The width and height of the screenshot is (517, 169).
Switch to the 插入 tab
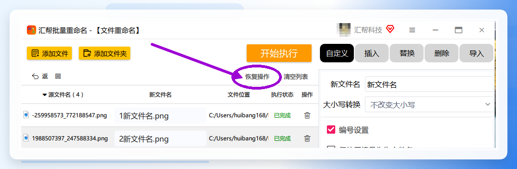click(371, 53)
